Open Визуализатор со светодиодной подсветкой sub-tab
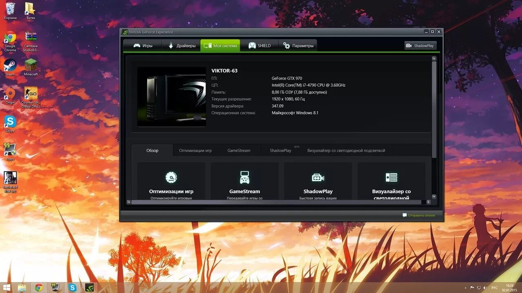The width and height of the screenshot is (522, 293). coord(346,151)
